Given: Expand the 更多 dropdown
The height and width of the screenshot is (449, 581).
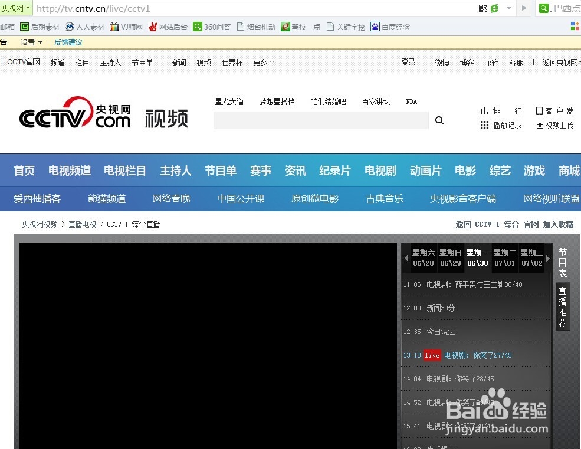Looking at the screenshot, I should 264,63.
